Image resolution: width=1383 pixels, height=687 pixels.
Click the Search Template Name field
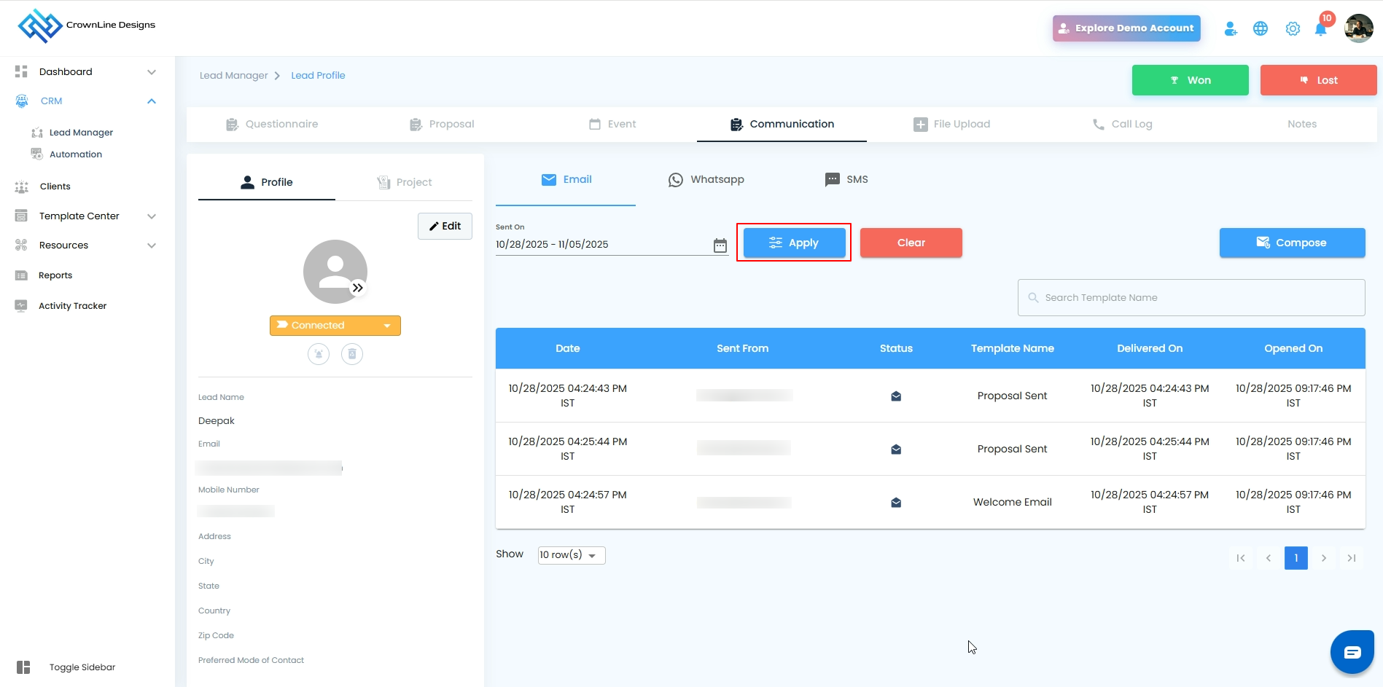(1191, 297)
